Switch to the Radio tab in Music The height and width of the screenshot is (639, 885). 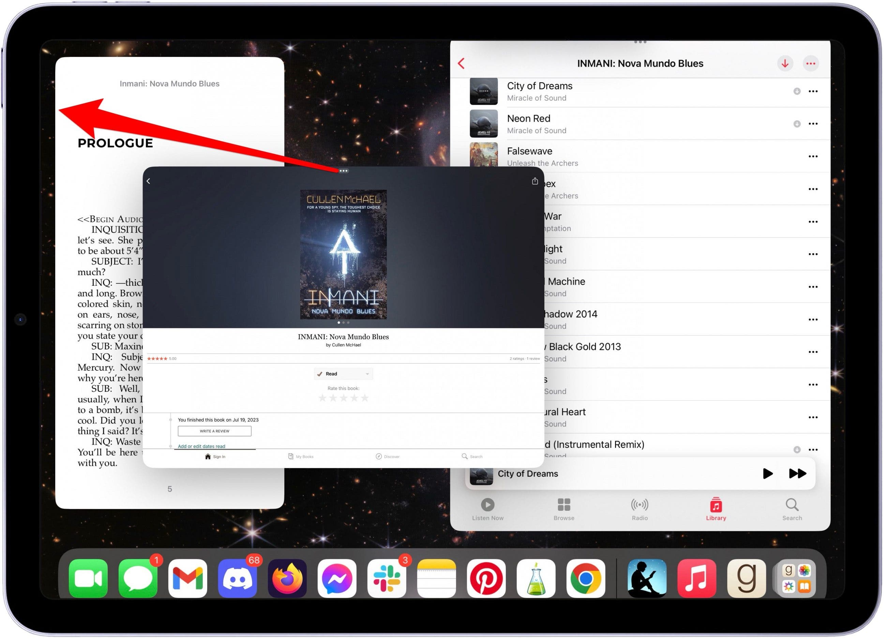(640, 509)
